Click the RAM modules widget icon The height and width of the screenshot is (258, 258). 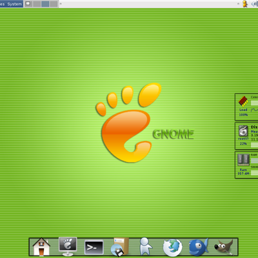pyautogui.click(x=243, y=159)
